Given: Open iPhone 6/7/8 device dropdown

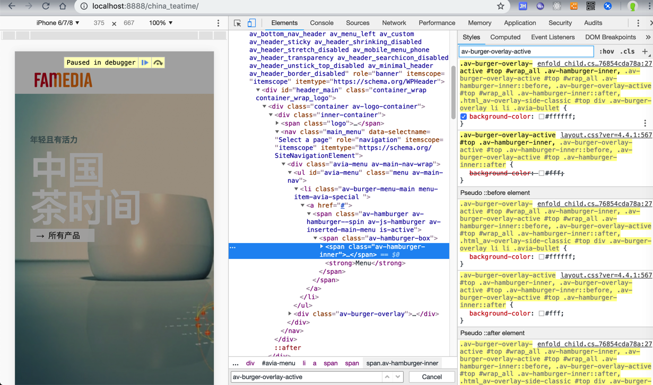Looking at the screenshot, I should [58, 23].
